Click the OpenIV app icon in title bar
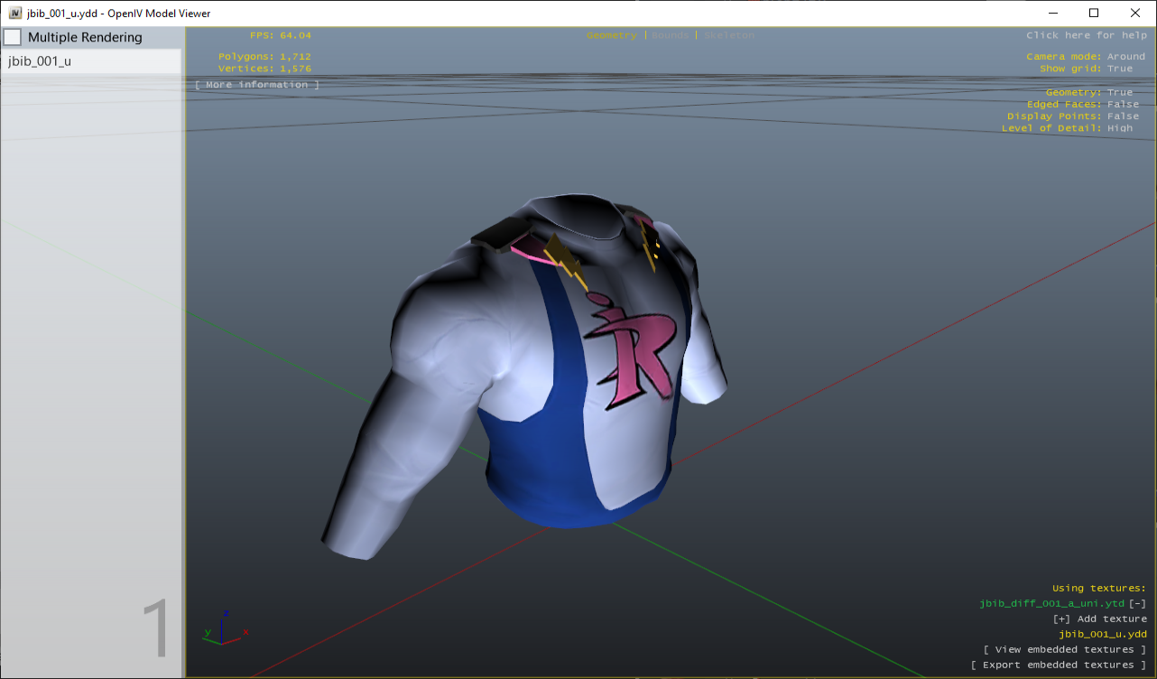 point(15,14)
